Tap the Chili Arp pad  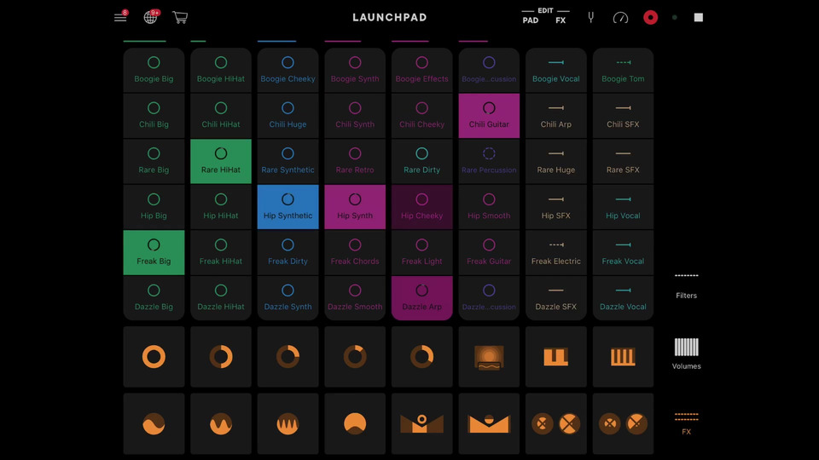pyautogui.click(x=555, y=116)
